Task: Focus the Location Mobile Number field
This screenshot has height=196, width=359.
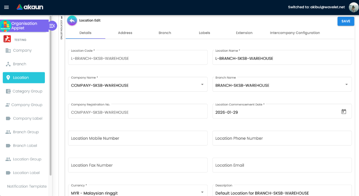Action: point(137,138)
